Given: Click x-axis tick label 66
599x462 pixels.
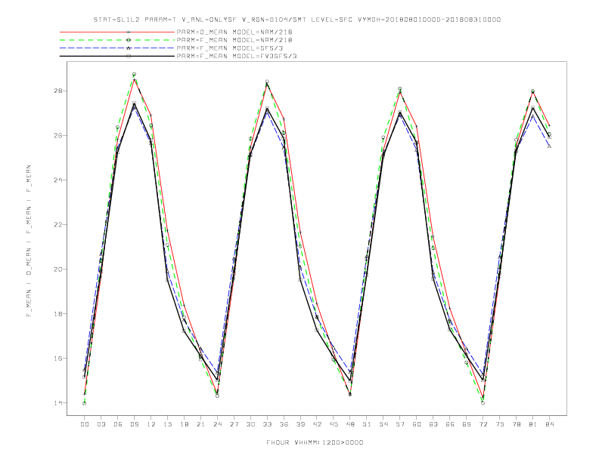Looking at the screenshot, I should coord(450,424).
